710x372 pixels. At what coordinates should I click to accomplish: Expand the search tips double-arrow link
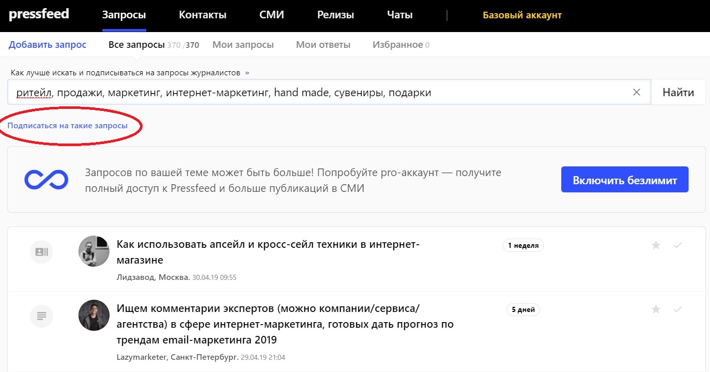click(247, 73)
